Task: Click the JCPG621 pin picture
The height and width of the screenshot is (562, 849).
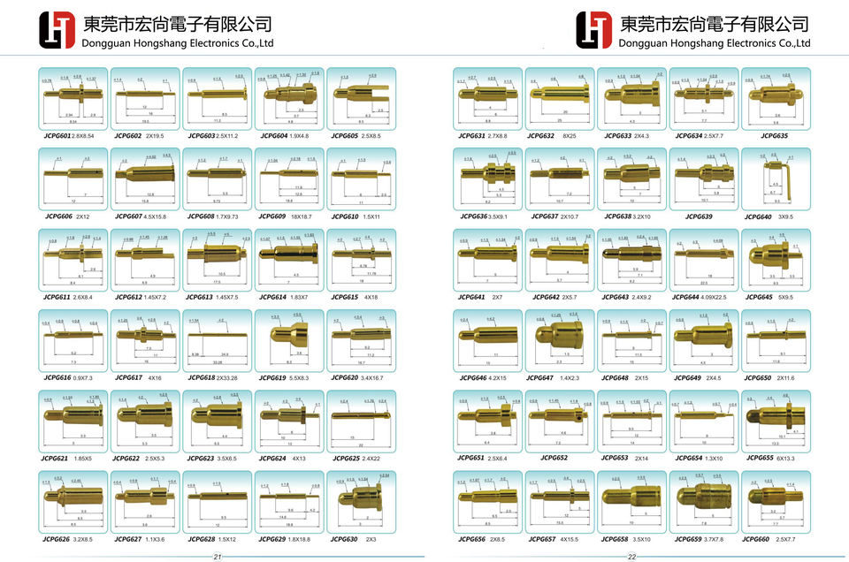Action: [x=73, y=421]
